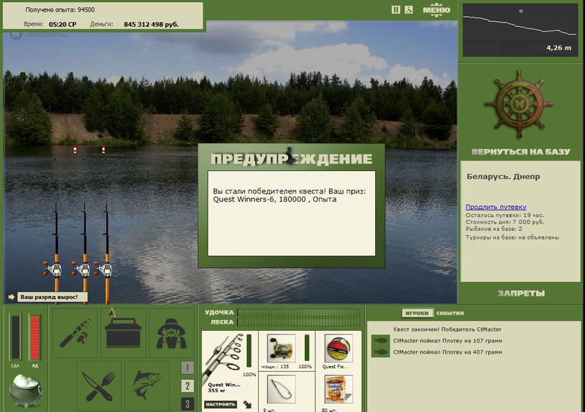The image size is (585, 412).
Task: Click the ПРЕДУПРЕЖДЕНИЕ dialog title
Action: click(x=291, y=159)
